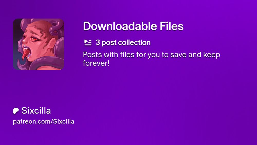
Task: Open the Downloadable Files collection thumbnail
Action: (39, 44)
